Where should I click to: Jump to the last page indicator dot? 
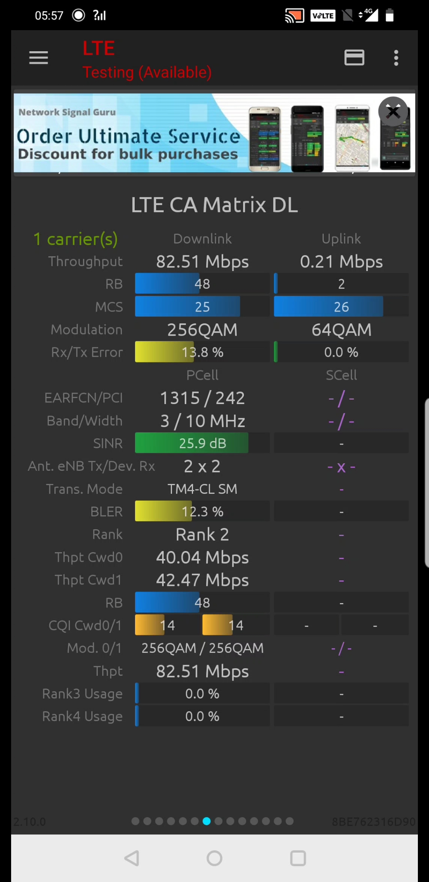290,821
